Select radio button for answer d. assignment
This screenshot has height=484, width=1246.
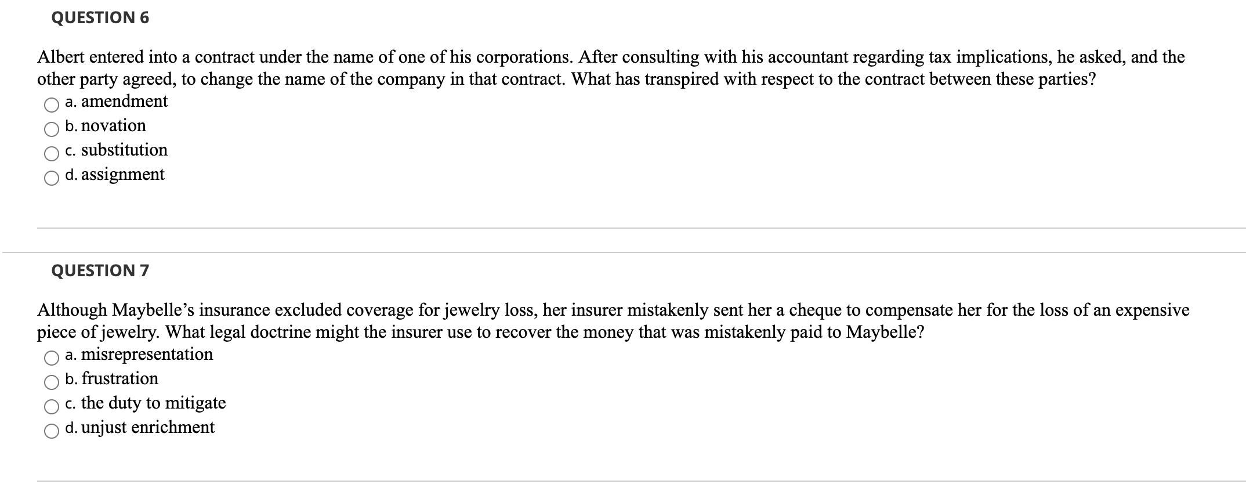pos(52,178)
